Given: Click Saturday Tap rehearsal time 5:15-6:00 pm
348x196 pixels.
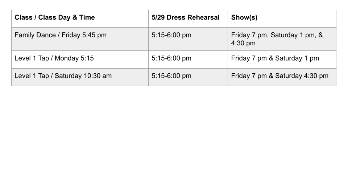Looking at the screenshot, I should pyautogui.click(x=171, y=76).
